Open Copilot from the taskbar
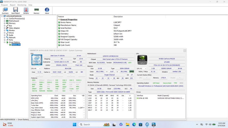 [x=121, y=125]
